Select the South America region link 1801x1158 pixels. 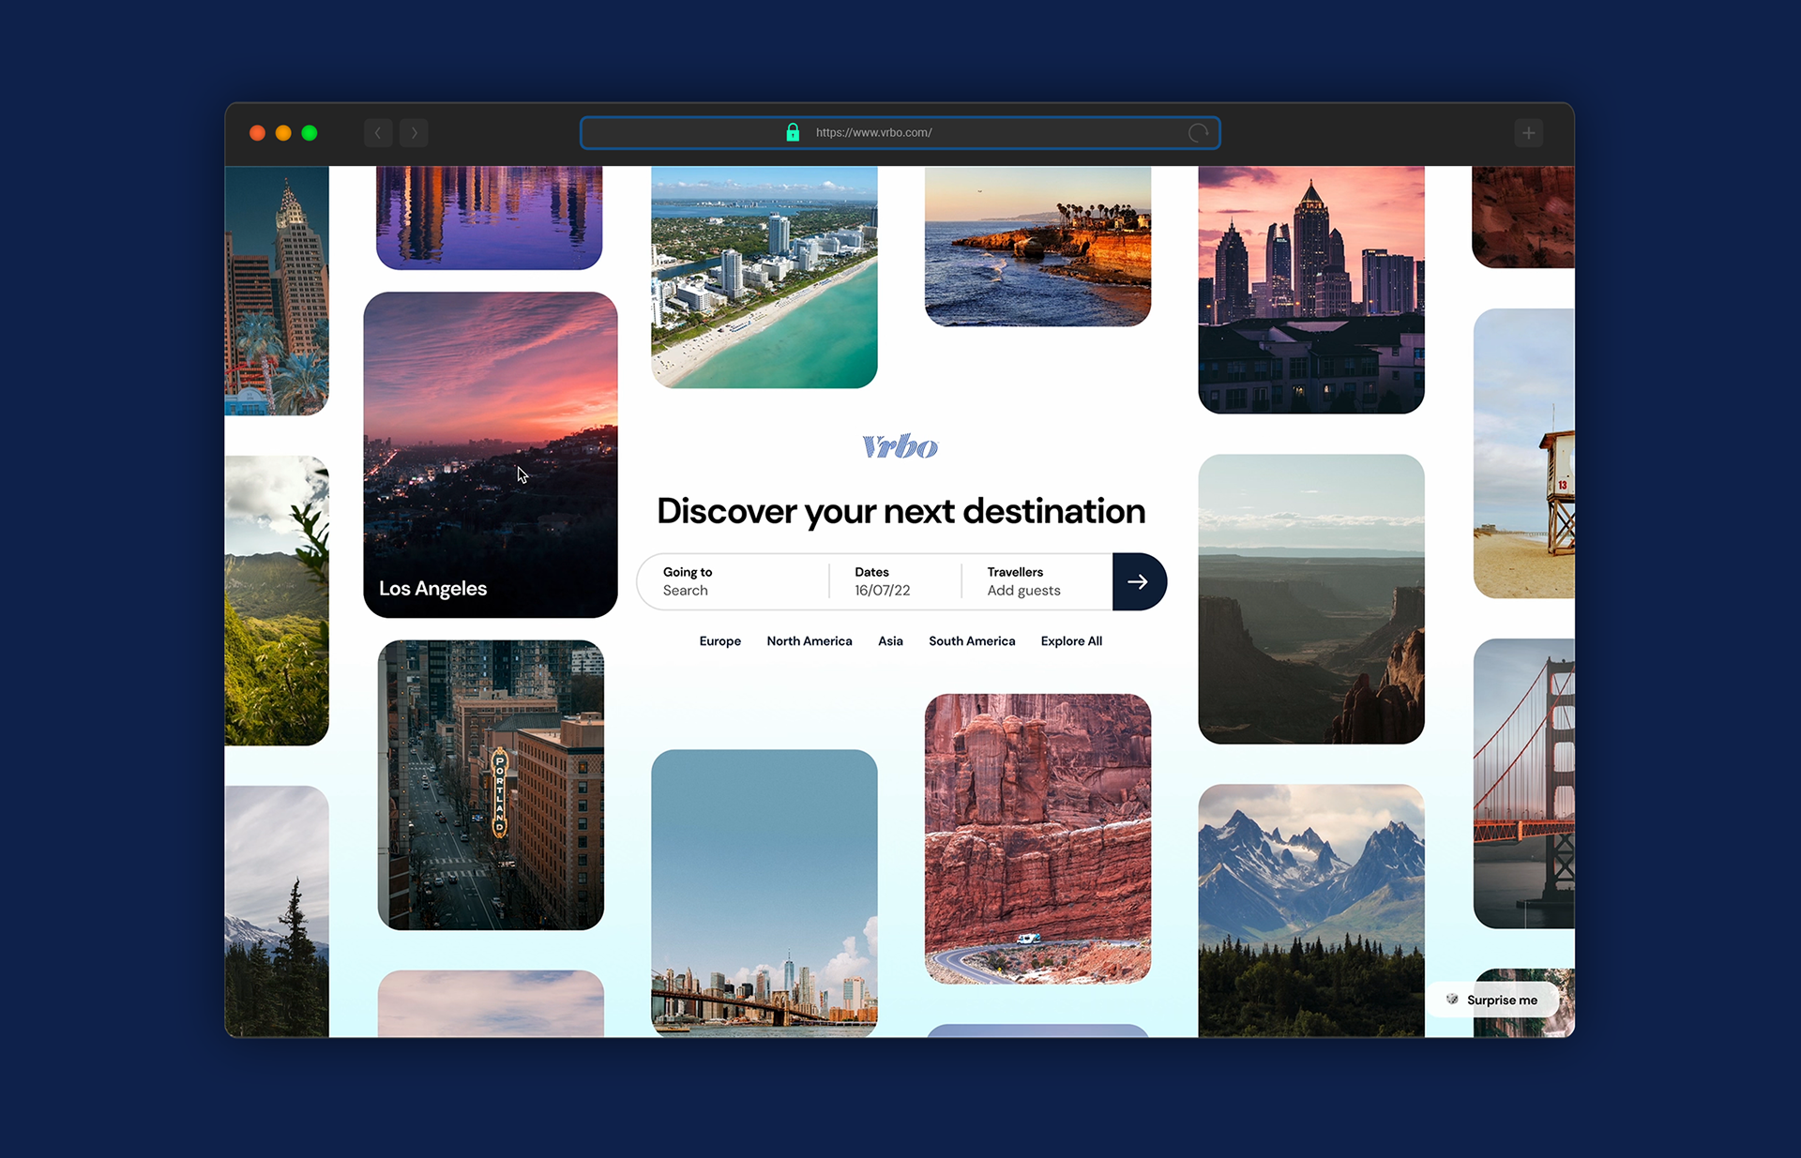pos(972,641)
